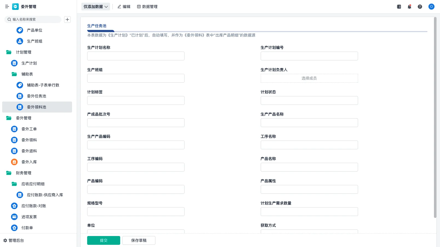Collapse the 委外管理 folder in the sidebar
The image size is (440, 247).
(9, 118)
